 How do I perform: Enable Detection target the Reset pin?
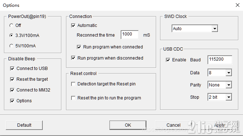pyautogui.click(x=73, y=84)
